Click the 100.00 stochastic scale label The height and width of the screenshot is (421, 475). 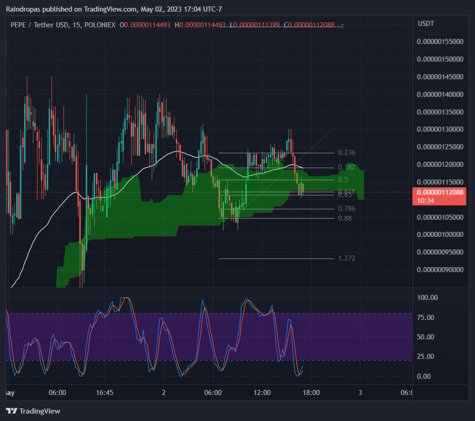click(x=427, y=297)
